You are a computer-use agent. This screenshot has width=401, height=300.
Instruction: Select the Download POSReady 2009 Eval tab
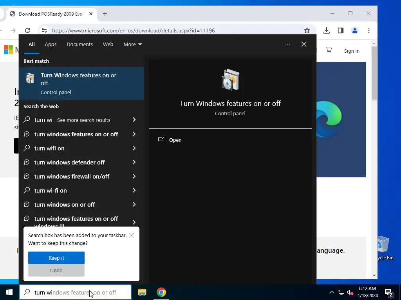51,14
